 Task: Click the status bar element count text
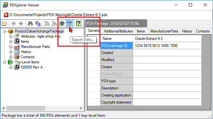click(53, 115)
